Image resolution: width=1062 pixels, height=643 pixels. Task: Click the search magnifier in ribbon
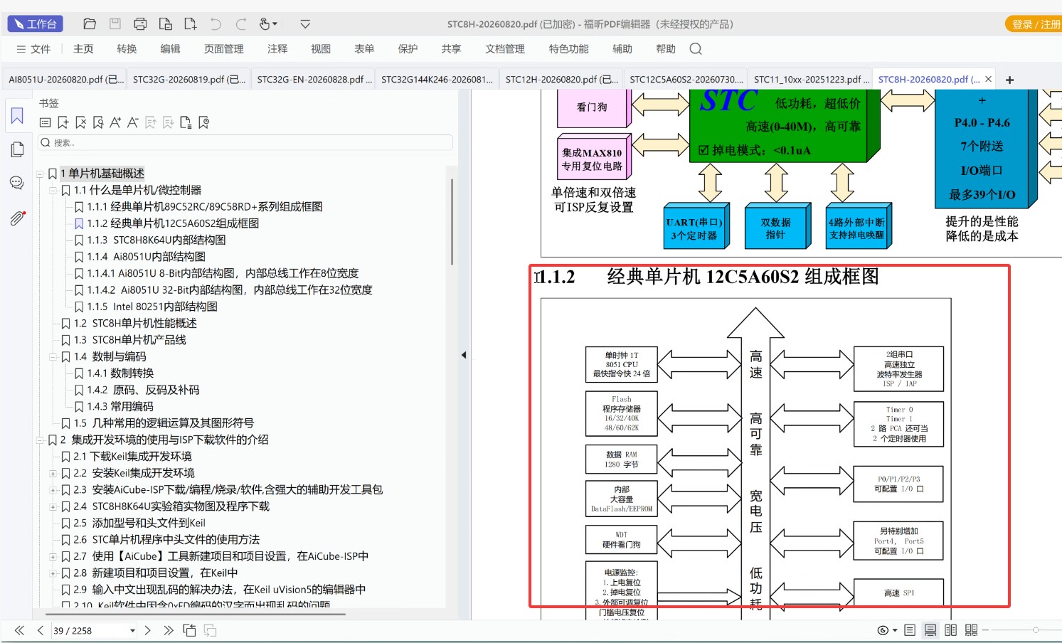coord(696,49)
